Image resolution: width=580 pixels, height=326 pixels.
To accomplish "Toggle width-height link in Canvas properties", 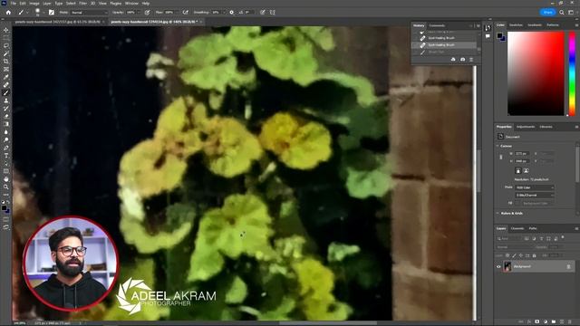I will 501,157.
